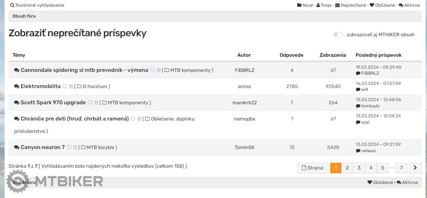This screenshot has width=427, height=198.
Task: Open MTB bicykle category link
Action: pos(100,147)
